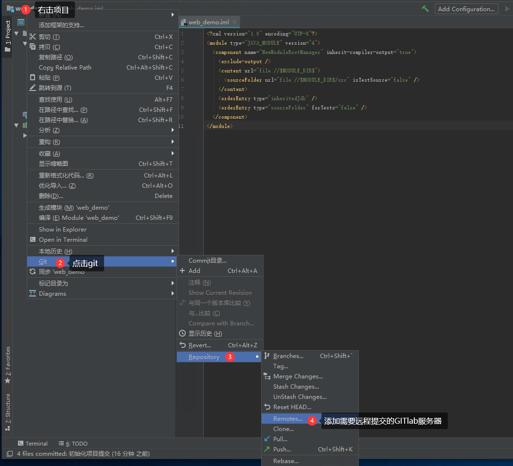Viewport: 513px width, 466px height.
Task: Click the Terminal icon in bottom bar
Action: [x=20, y=443]
